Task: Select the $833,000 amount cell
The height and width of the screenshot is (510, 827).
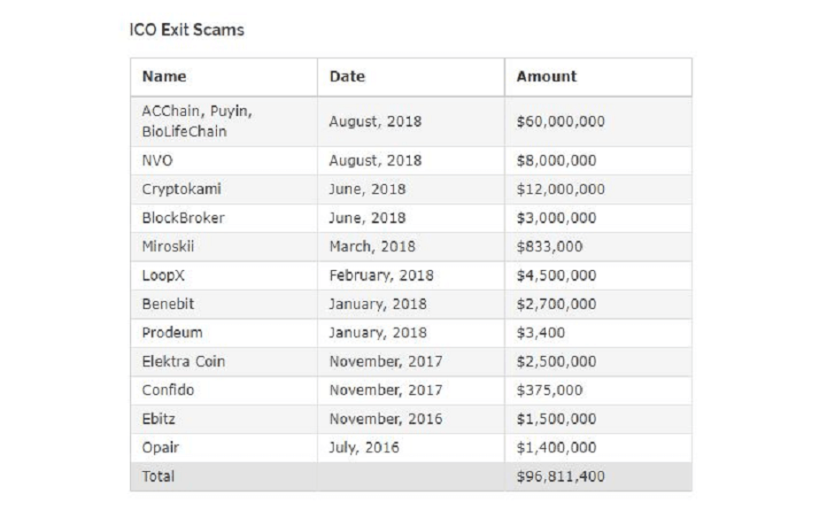Action: [549, 246]
